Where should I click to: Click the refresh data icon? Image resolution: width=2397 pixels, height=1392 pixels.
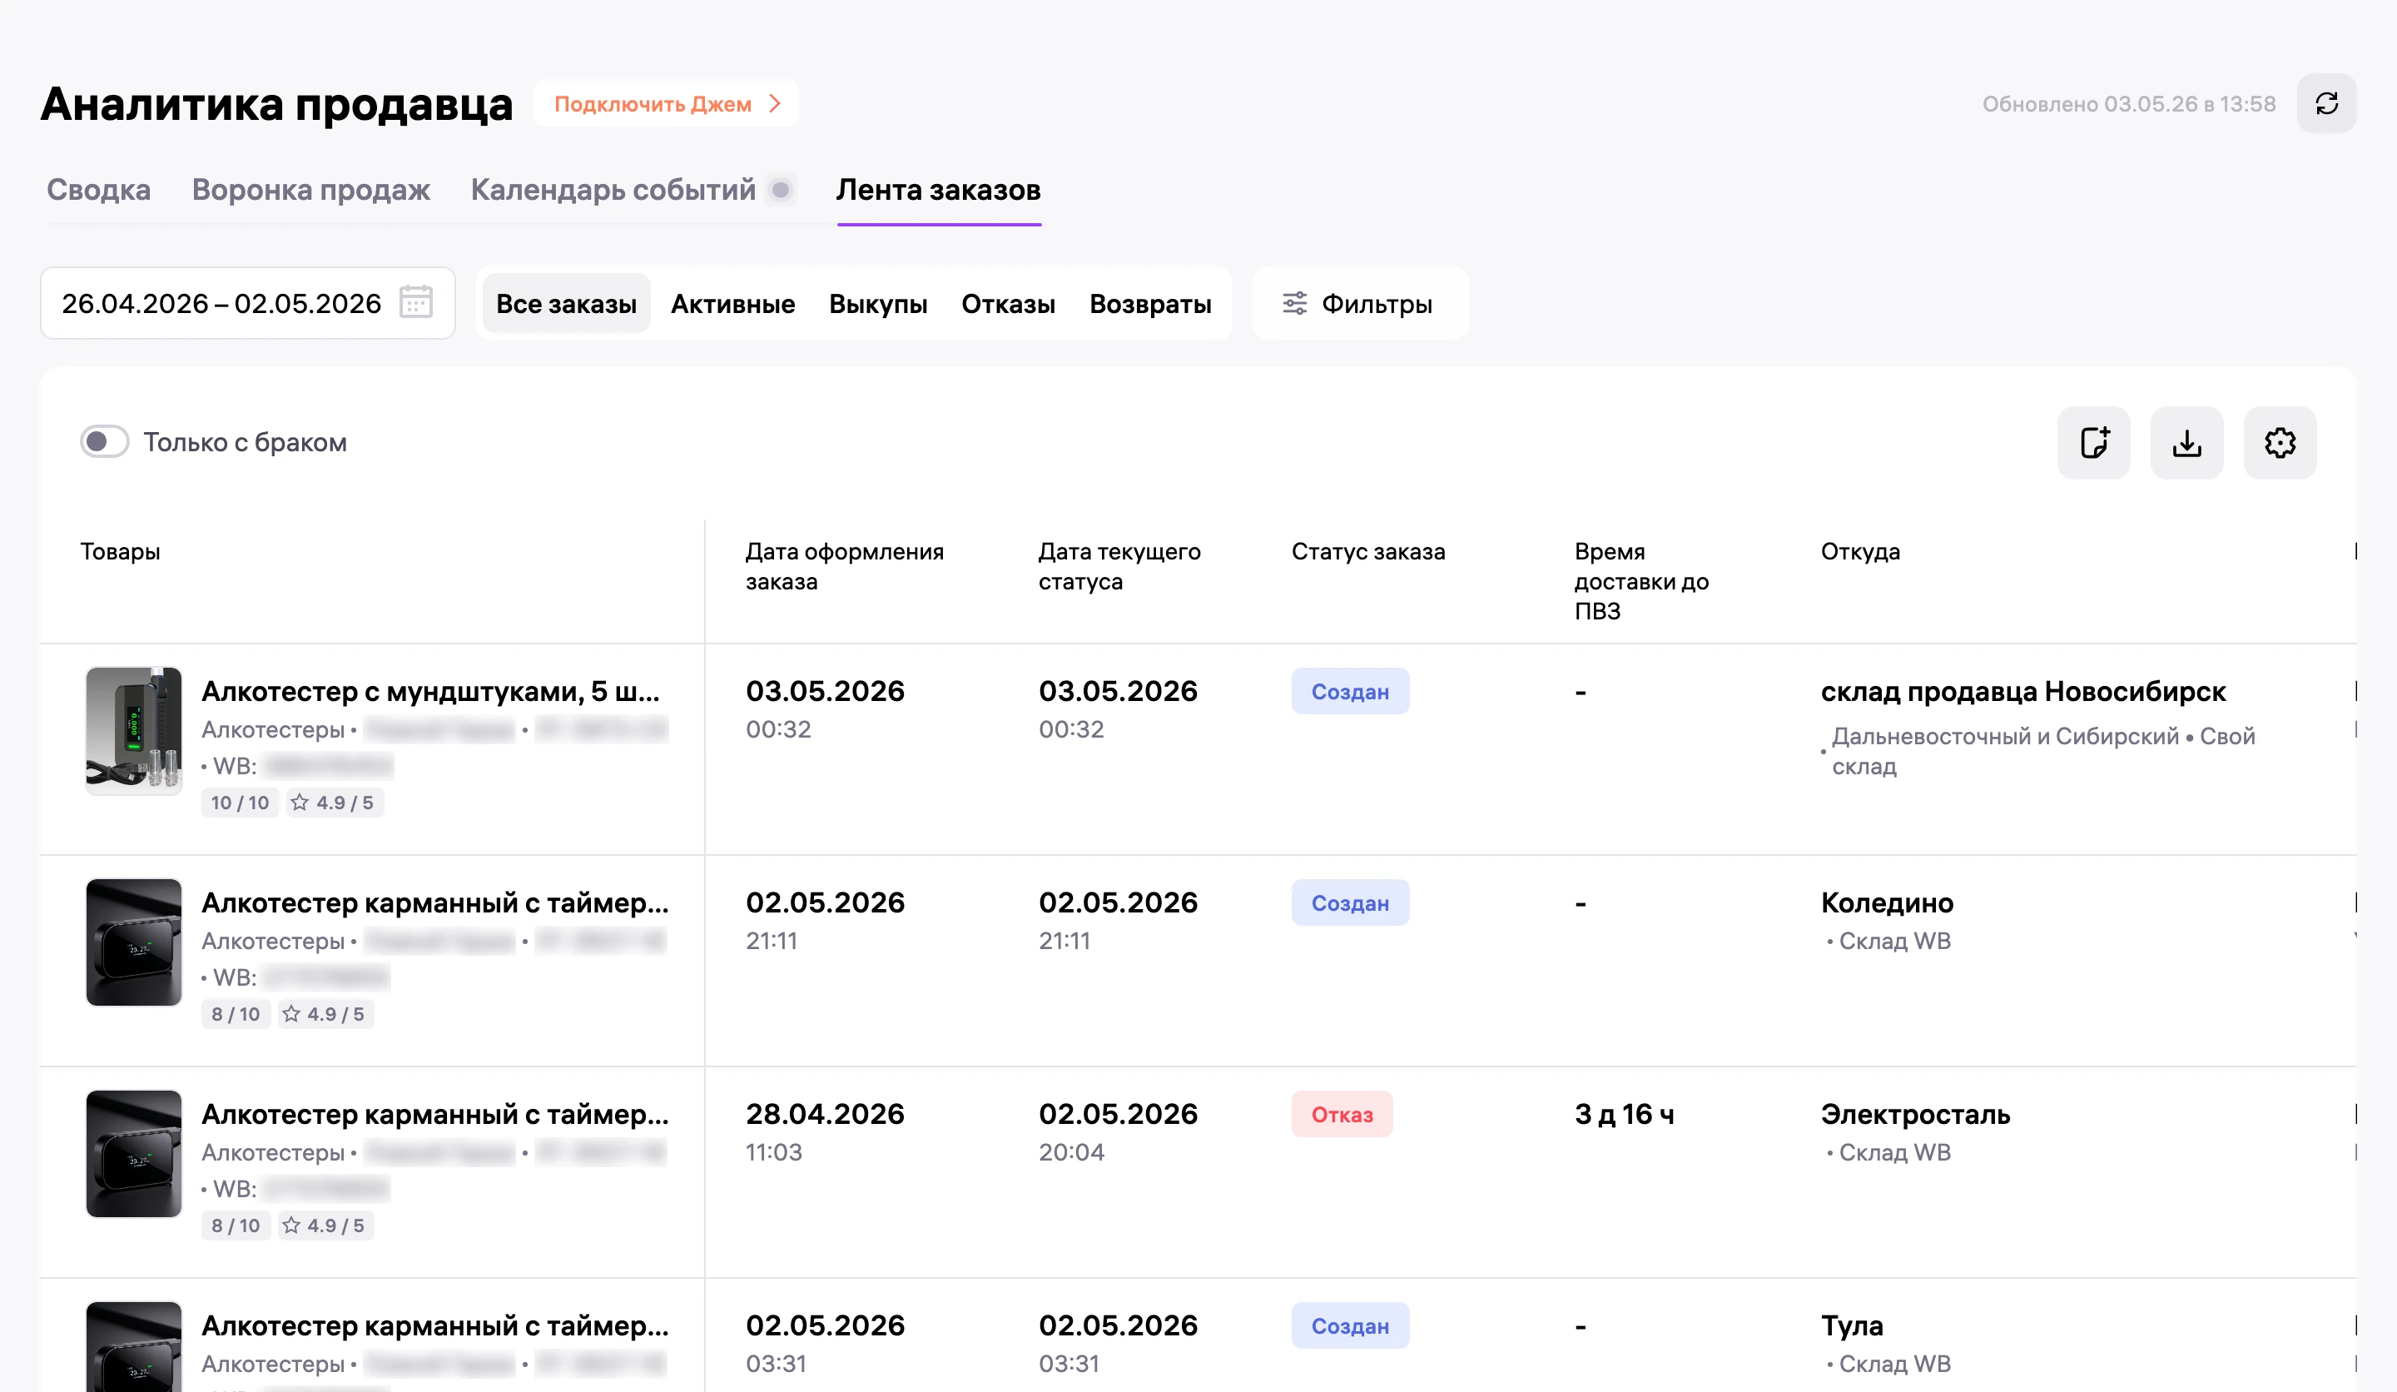(x=2326, y=104)
